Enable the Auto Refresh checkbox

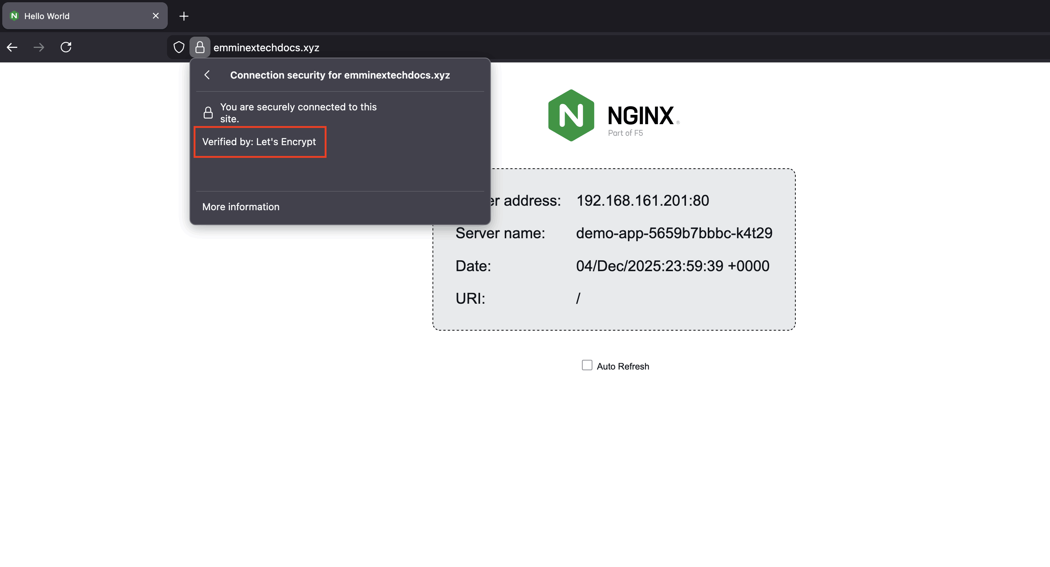pos(587,365)
